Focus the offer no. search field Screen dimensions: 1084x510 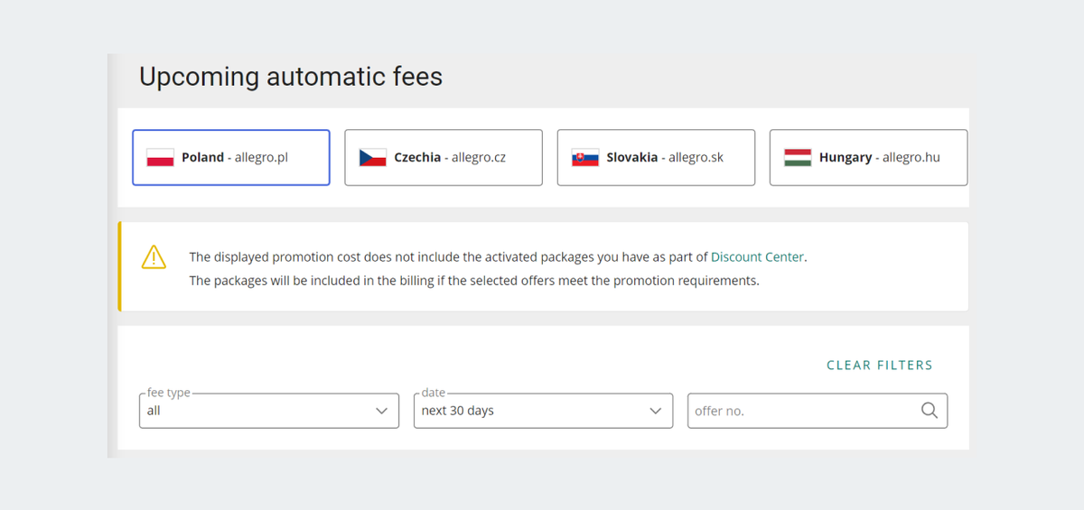click(818, 410)
